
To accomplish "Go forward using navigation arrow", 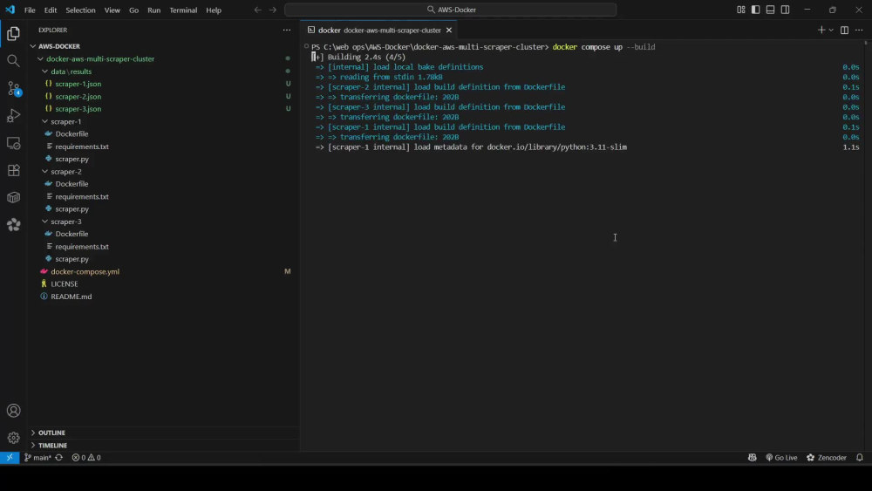I will point(272,10).
